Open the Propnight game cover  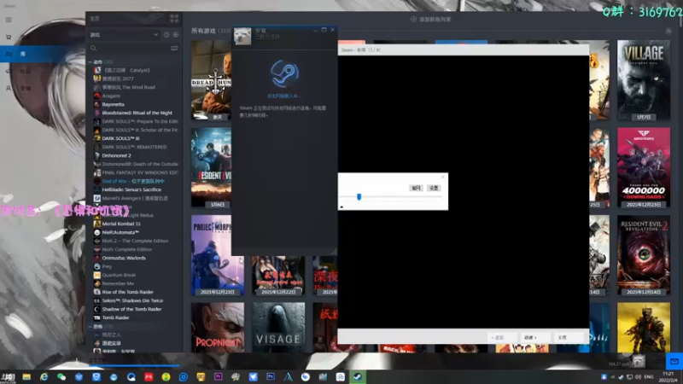tap(218, 328)
